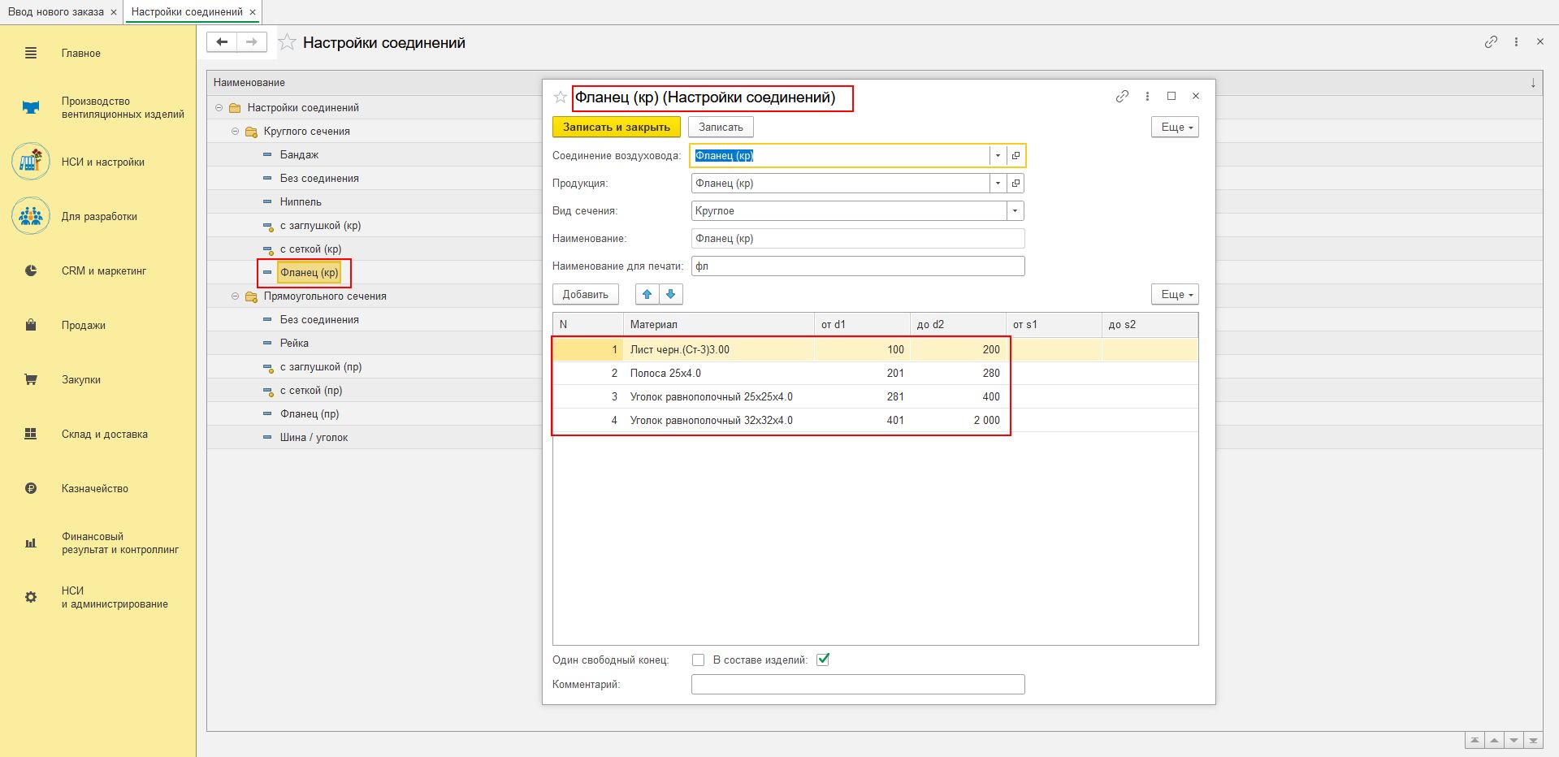Click the Комментарий input field
This screenshot has width=1559, height=757.
857,685
